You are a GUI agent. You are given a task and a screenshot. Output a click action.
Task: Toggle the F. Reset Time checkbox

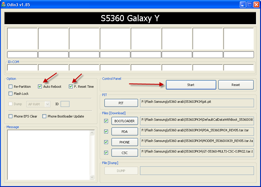(x=71, y=86)
